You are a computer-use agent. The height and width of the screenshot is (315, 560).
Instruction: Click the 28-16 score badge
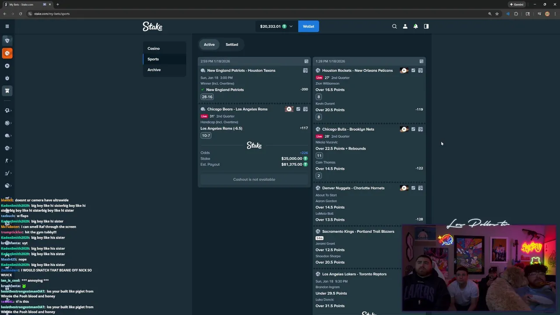[x=207, y=97]
